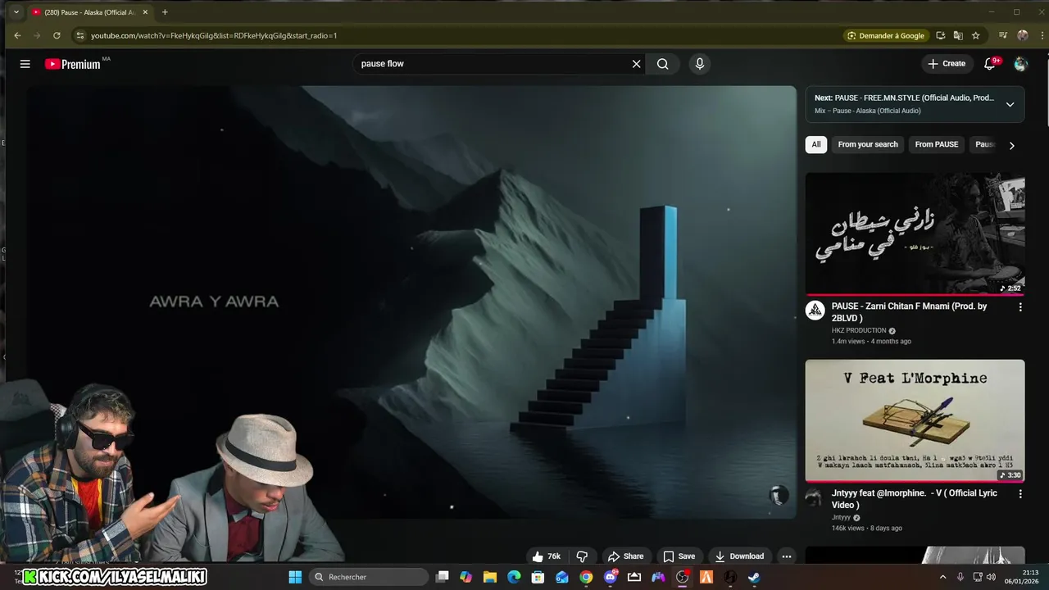
Task: Open Jntyyy feat @lmorphine video title
Action: click(914, 498)
